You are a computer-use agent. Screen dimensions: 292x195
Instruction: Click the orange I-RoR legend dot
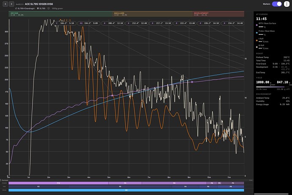coord(257,40)
